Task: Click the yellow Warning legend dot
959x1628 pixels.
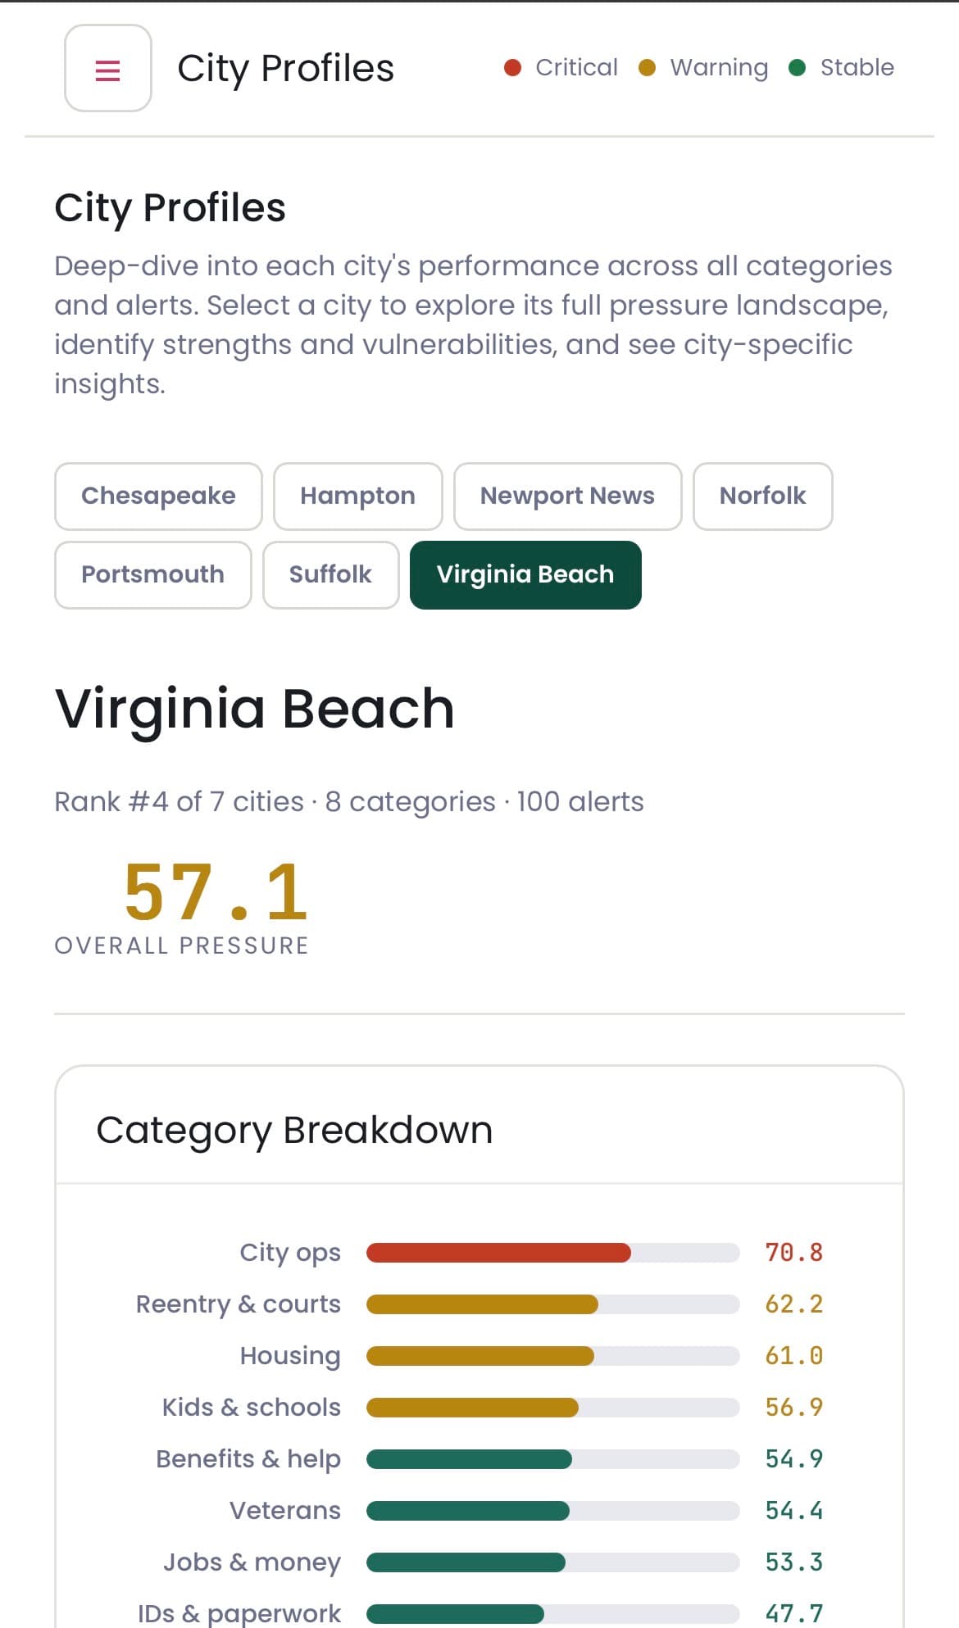Action: coord(647,68)
